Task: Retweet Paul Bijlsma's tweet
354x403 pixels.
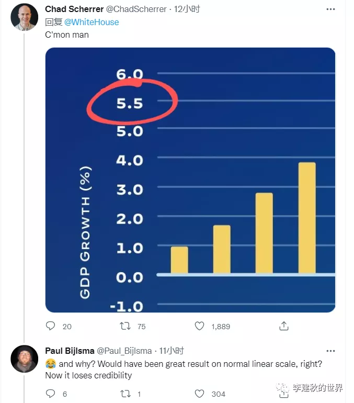Action: (x=125, y=394)
